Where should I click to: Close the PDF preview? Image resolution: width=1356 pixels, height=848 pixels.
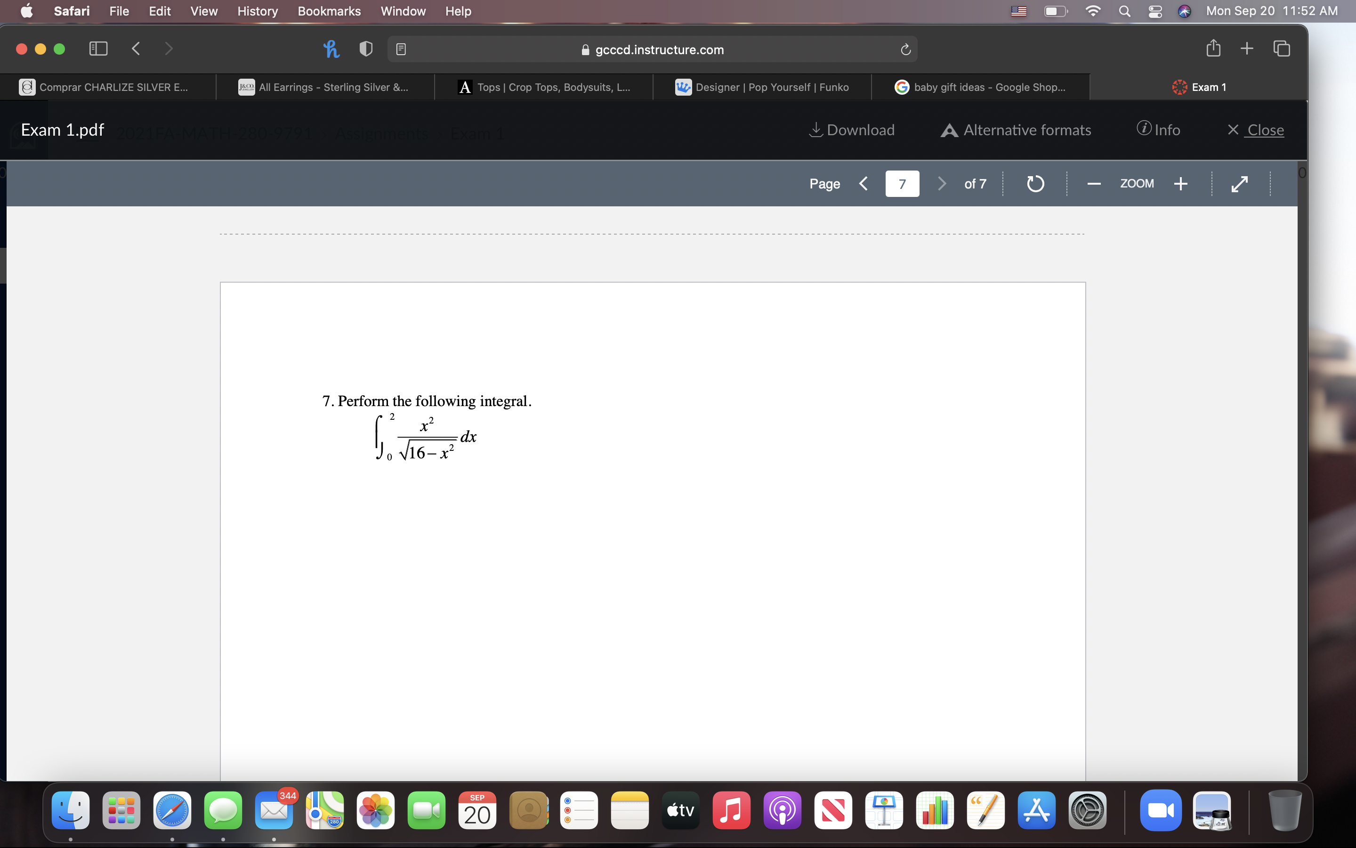point(1256,130)
